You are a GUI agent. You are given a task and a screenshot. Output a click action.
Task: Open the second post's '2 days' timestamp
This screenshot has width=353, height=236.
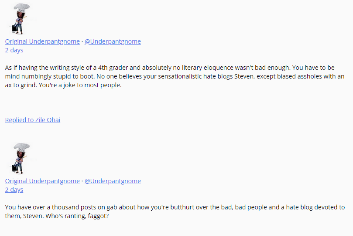click(x=14, y=190)
